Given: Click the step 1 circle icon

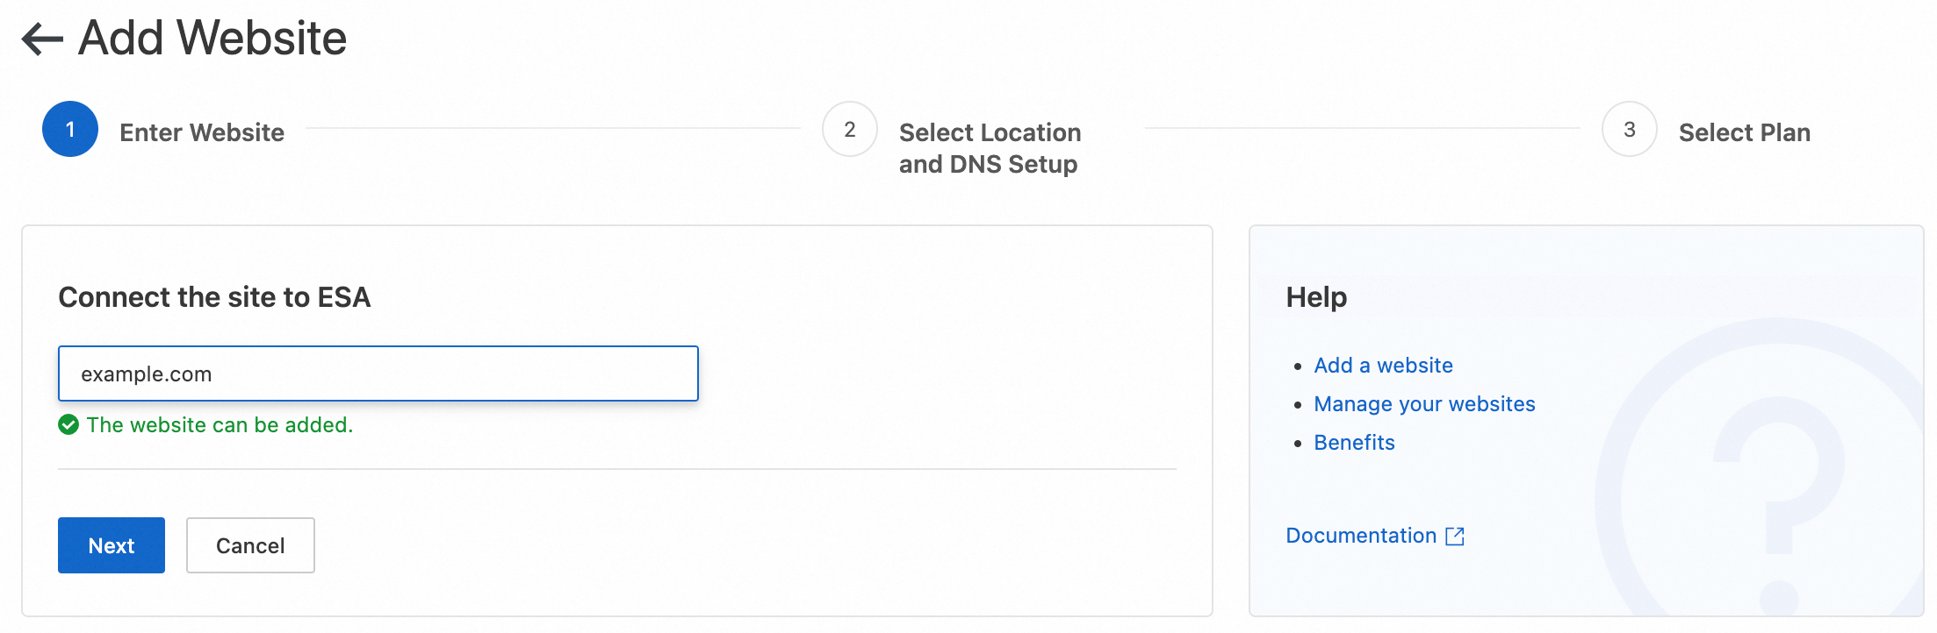Looking at the screenshot, I should click(70, 130).
